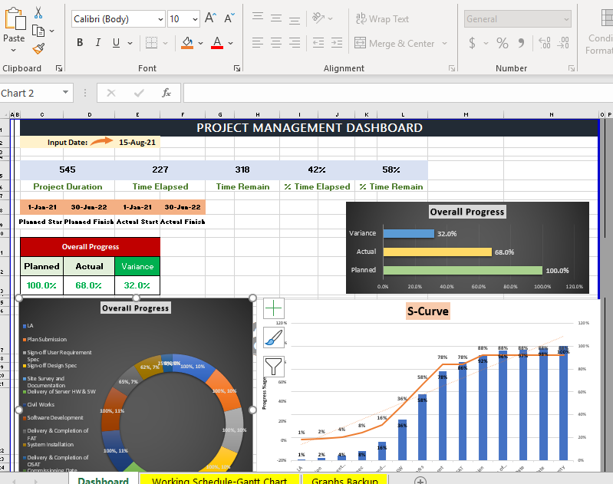Align text to top
This screenshot has width=613, height=484.
tap(258, 17)
